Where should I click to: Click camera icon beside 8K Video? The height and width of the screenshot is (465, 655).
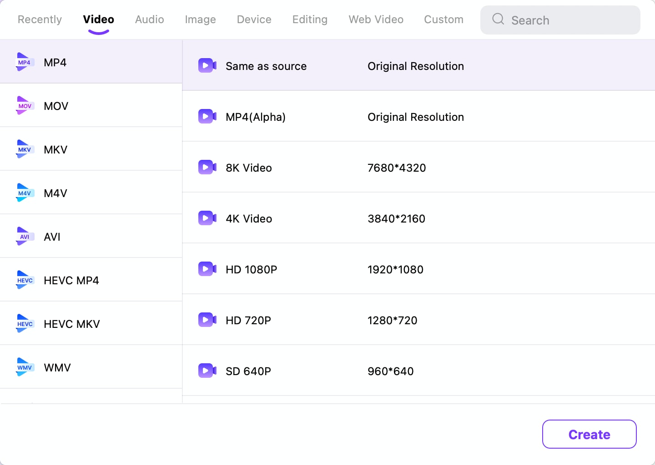click(x=207, y=168)
